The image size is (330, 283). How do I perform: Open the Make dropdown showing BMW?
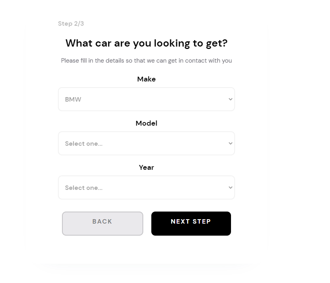[146, 99]
